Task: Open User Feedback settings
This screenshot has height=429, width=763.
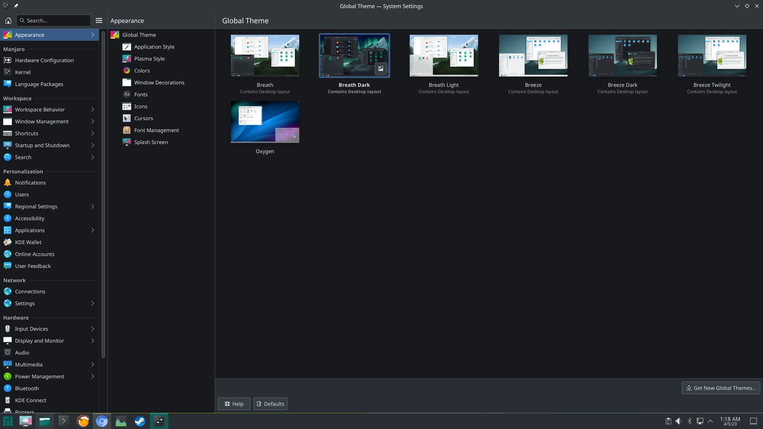Action: 49,266
